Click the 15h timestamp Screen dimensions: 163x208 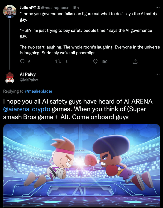[76, 8]
